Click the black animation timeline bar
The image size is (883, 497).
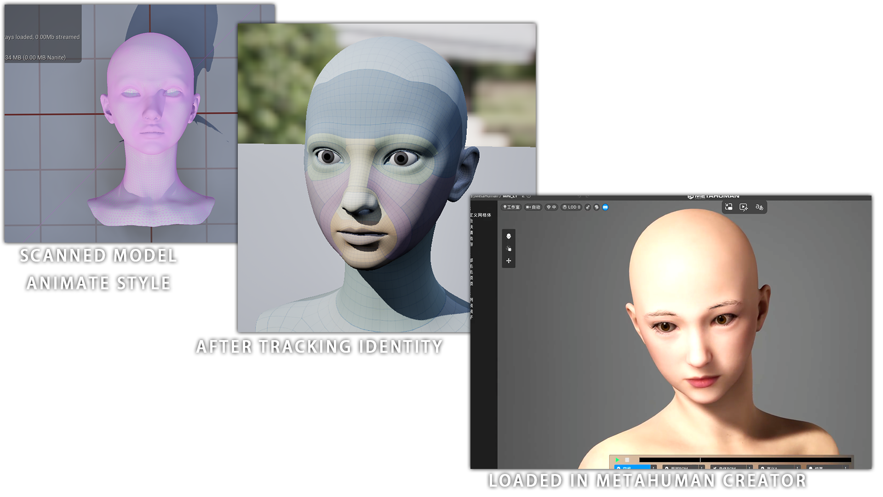[745, 460]
